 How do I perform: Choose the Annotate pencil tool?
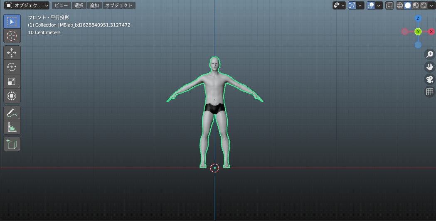(12, 113)
